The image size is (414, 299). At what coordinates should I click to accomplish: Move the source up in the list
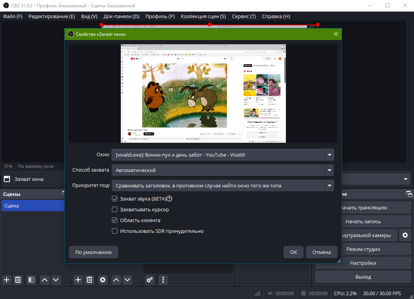click(x=116, y=280)
